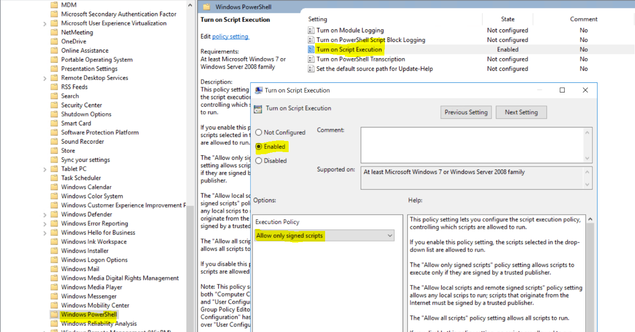The width and height of the screenshot is (635, 332).
Task: Select Windows Mail in tree
Action: (80, 269)
